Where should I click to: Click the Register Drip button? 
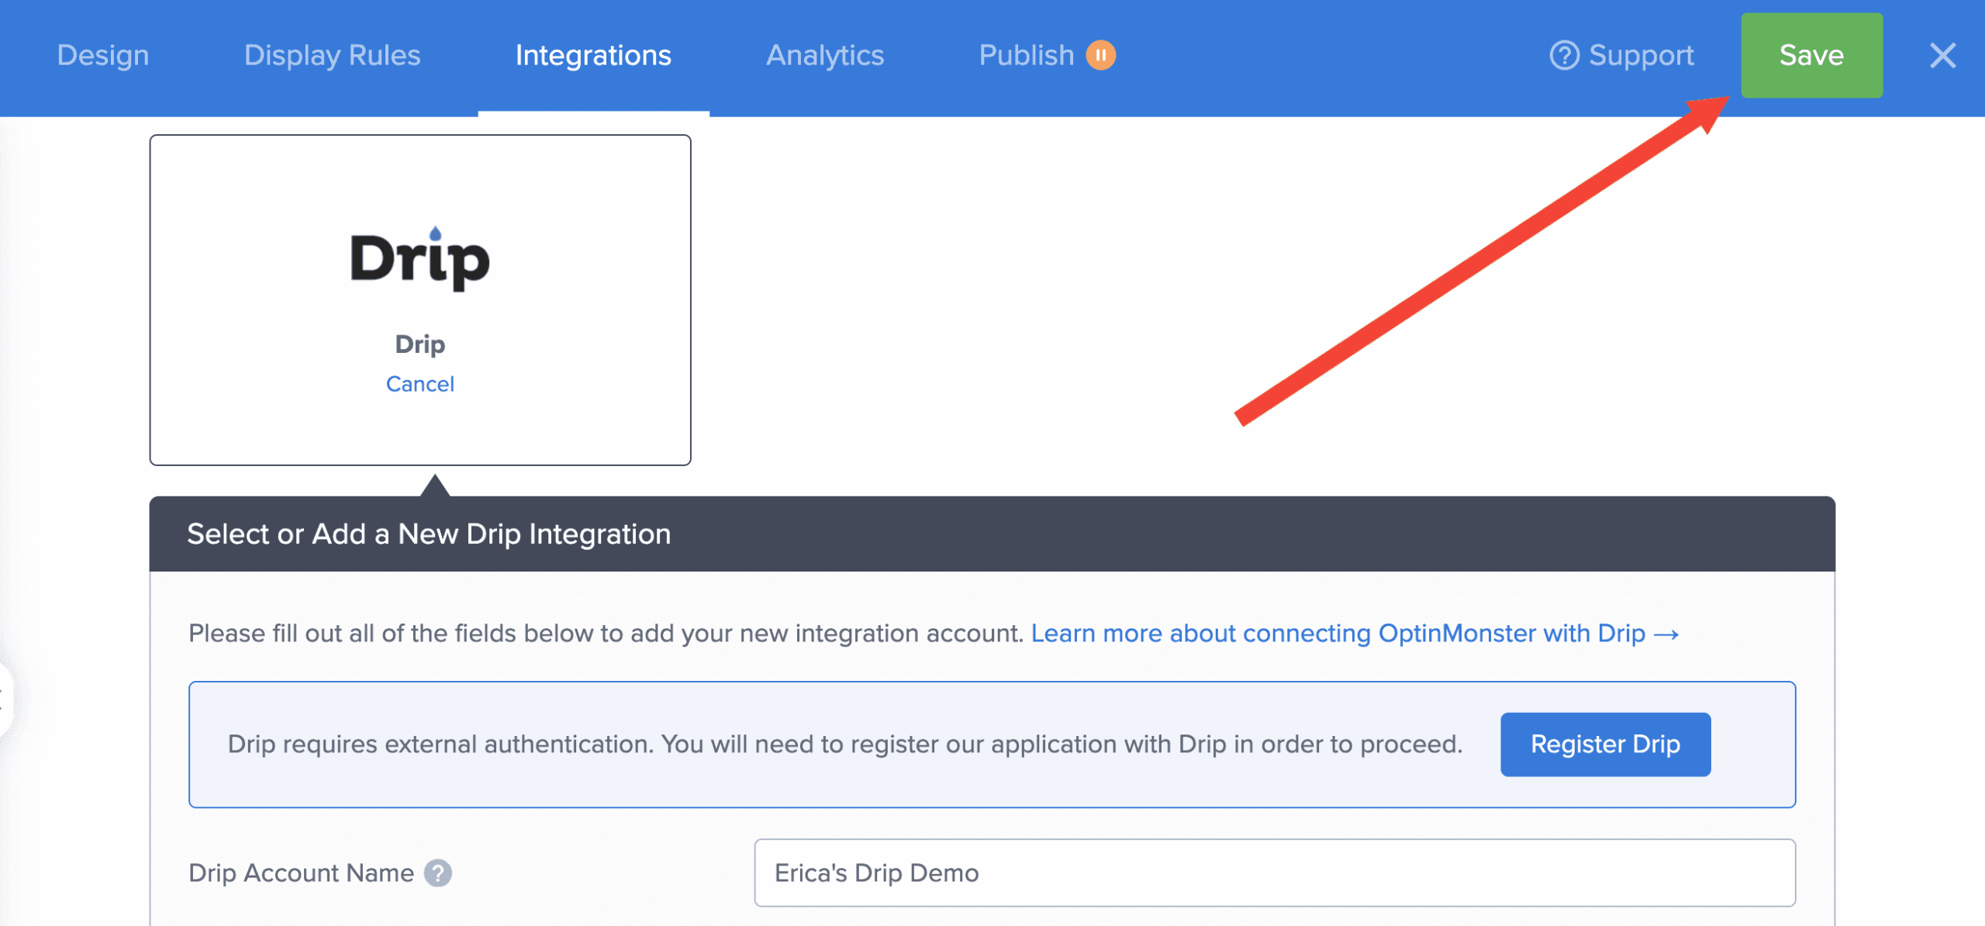1605,744
